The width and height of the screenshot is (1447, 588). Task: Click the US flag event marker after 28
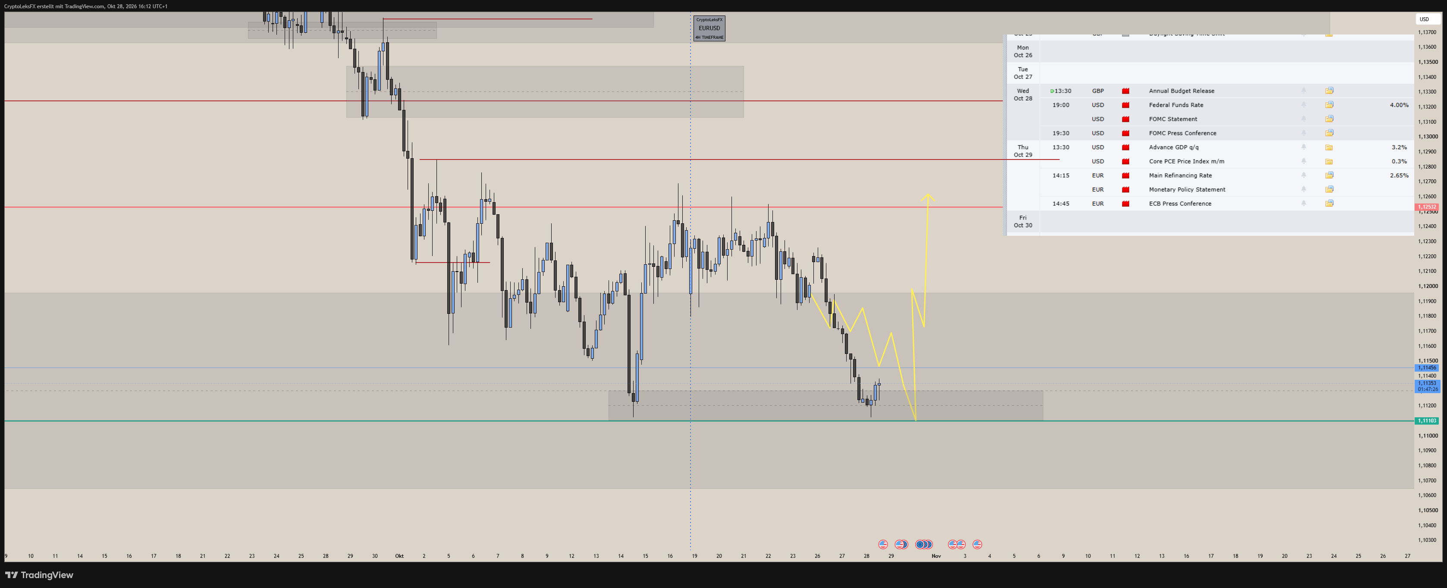click(883, 544)
